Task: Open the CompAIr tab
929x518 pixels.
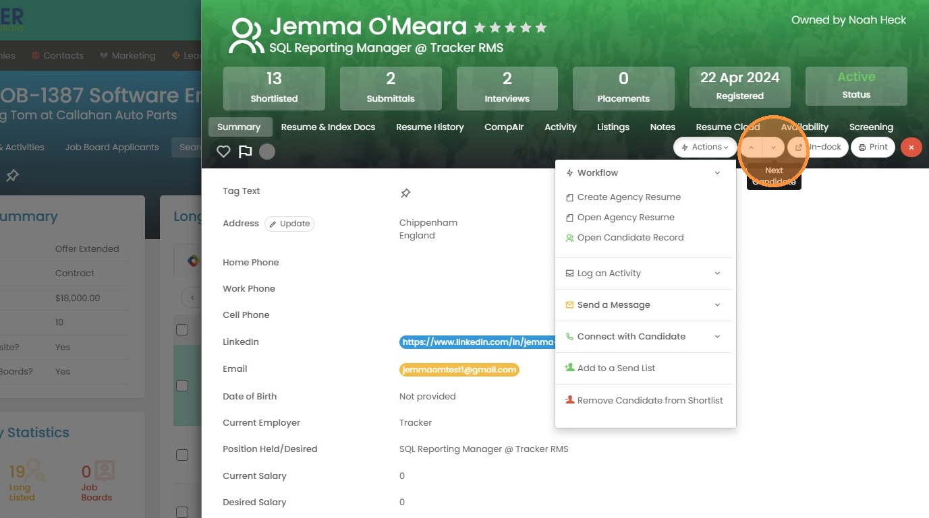Action: click(504, 127)
